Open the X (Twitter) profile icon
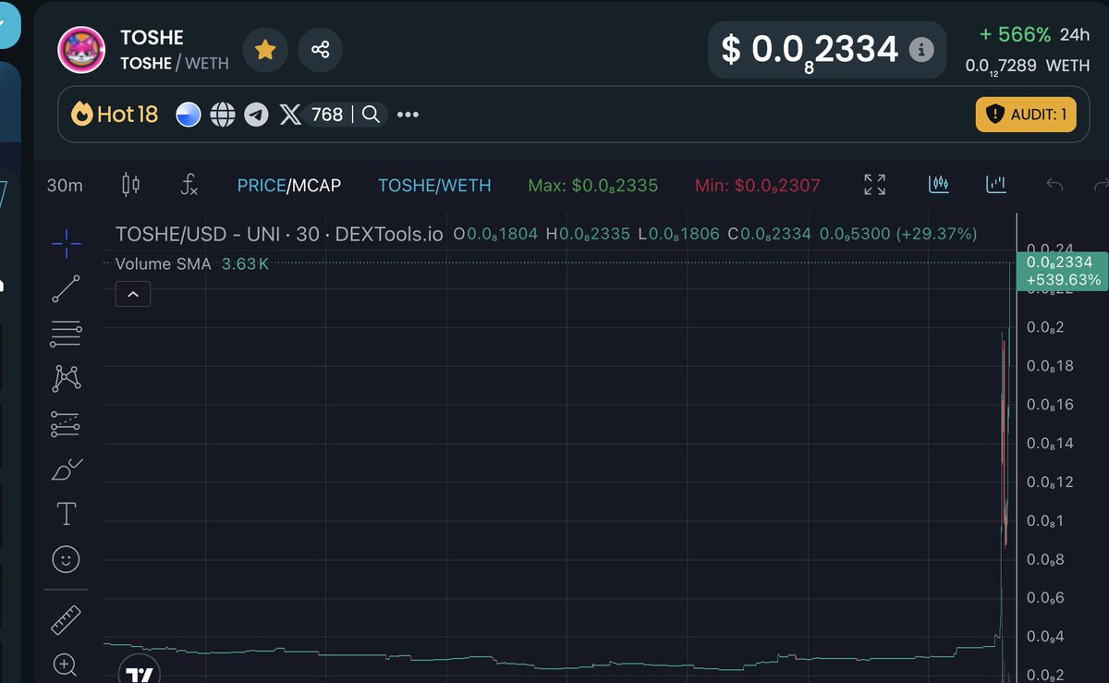 [x=290, y=115]
